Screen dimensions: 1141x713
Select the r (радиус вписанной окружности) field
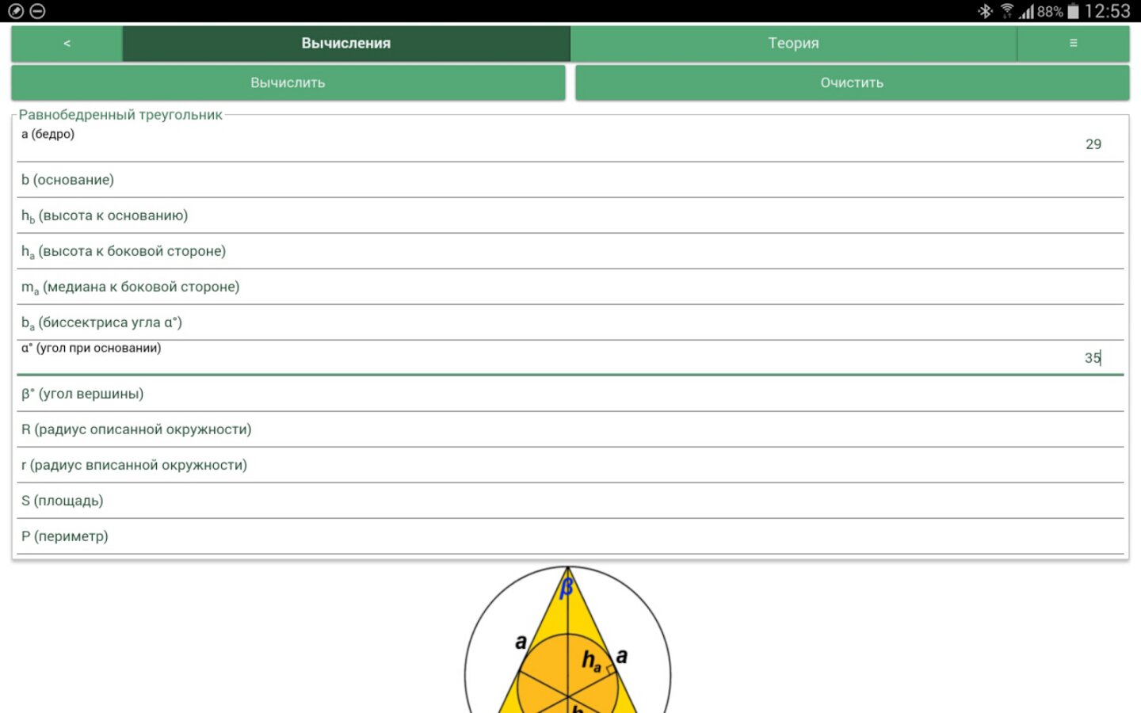(570, 466)
